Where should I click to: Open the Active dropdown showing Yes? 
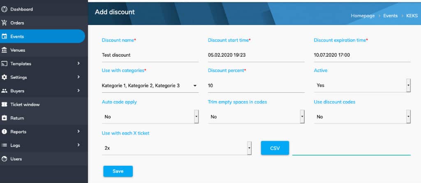(362, 85)
